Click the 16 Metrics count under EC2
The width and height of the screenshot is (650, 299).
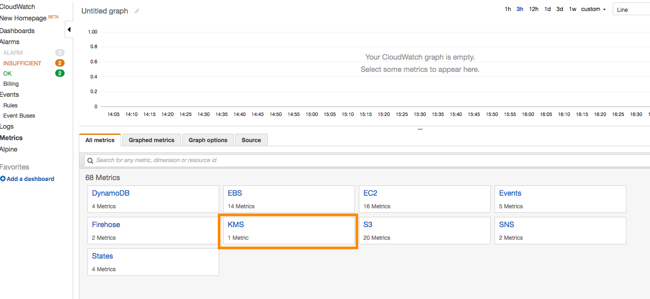point(377,206)
